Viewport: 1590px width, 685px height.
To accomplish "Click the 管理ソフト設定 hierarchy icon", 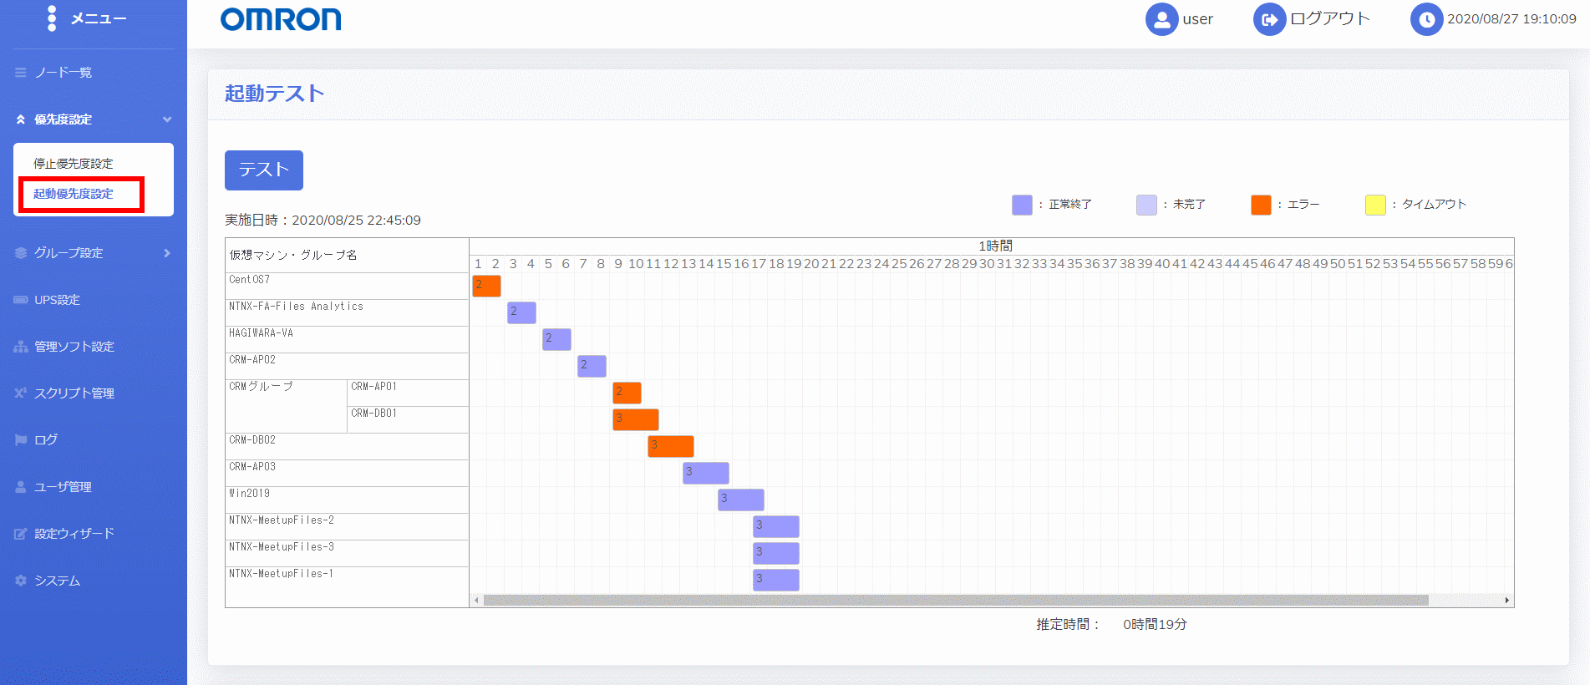I will pos(21,347).
